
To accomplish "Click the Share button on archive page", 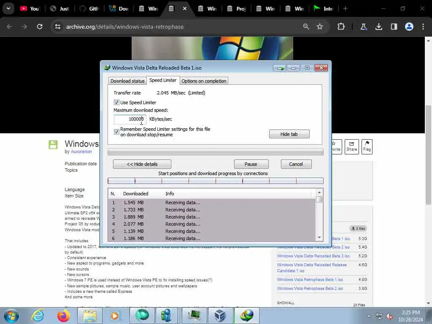I will click(352, 146).
